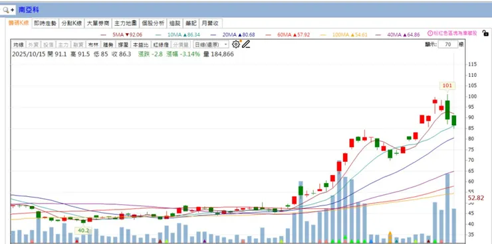Toggle the 外資 indicator button
This screenshot has width=492, height=244.
tap(33, 44)
